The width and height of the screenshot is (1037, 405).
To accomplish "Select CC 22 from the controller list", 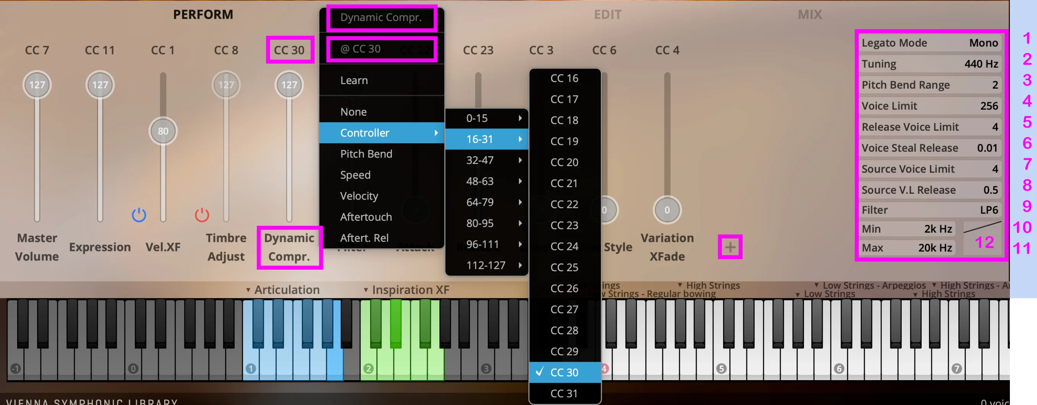I will pyautogui.click(x=565, y=204).
